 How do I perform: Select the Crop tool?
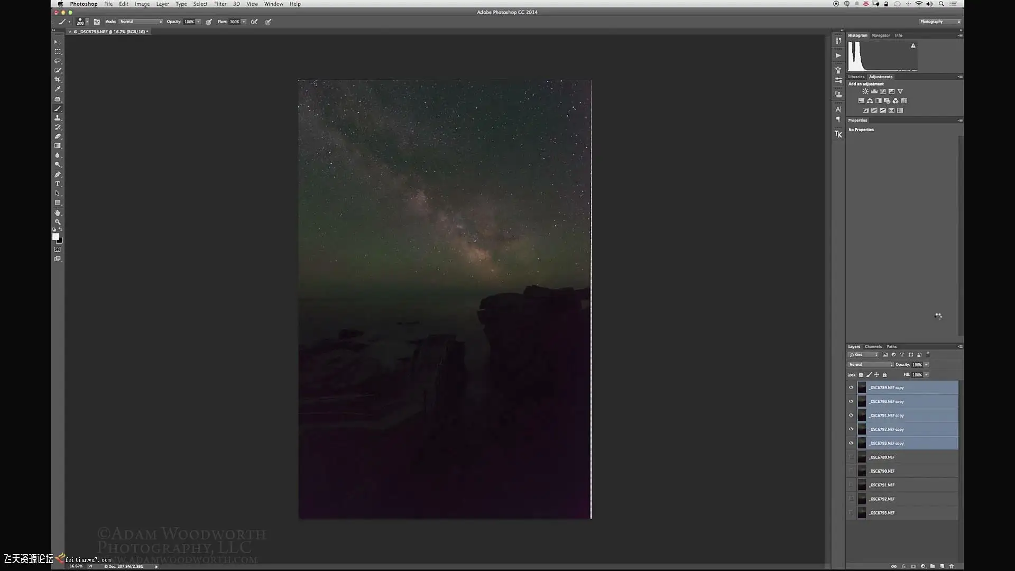pyautogui.click(x=58, y=79)
